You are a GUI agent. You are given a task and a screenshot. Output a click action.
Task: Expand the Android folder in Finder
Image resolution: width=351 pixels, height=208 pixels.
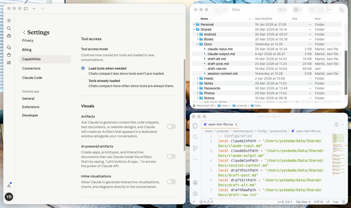pyautogui.click(x=198, y=34)
